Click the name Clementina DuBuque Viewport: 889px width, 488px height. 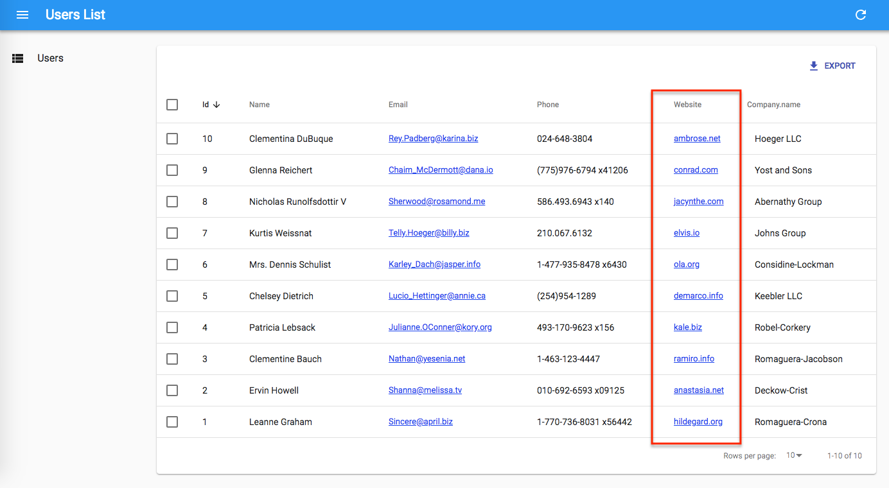click(x=291, y=139)
